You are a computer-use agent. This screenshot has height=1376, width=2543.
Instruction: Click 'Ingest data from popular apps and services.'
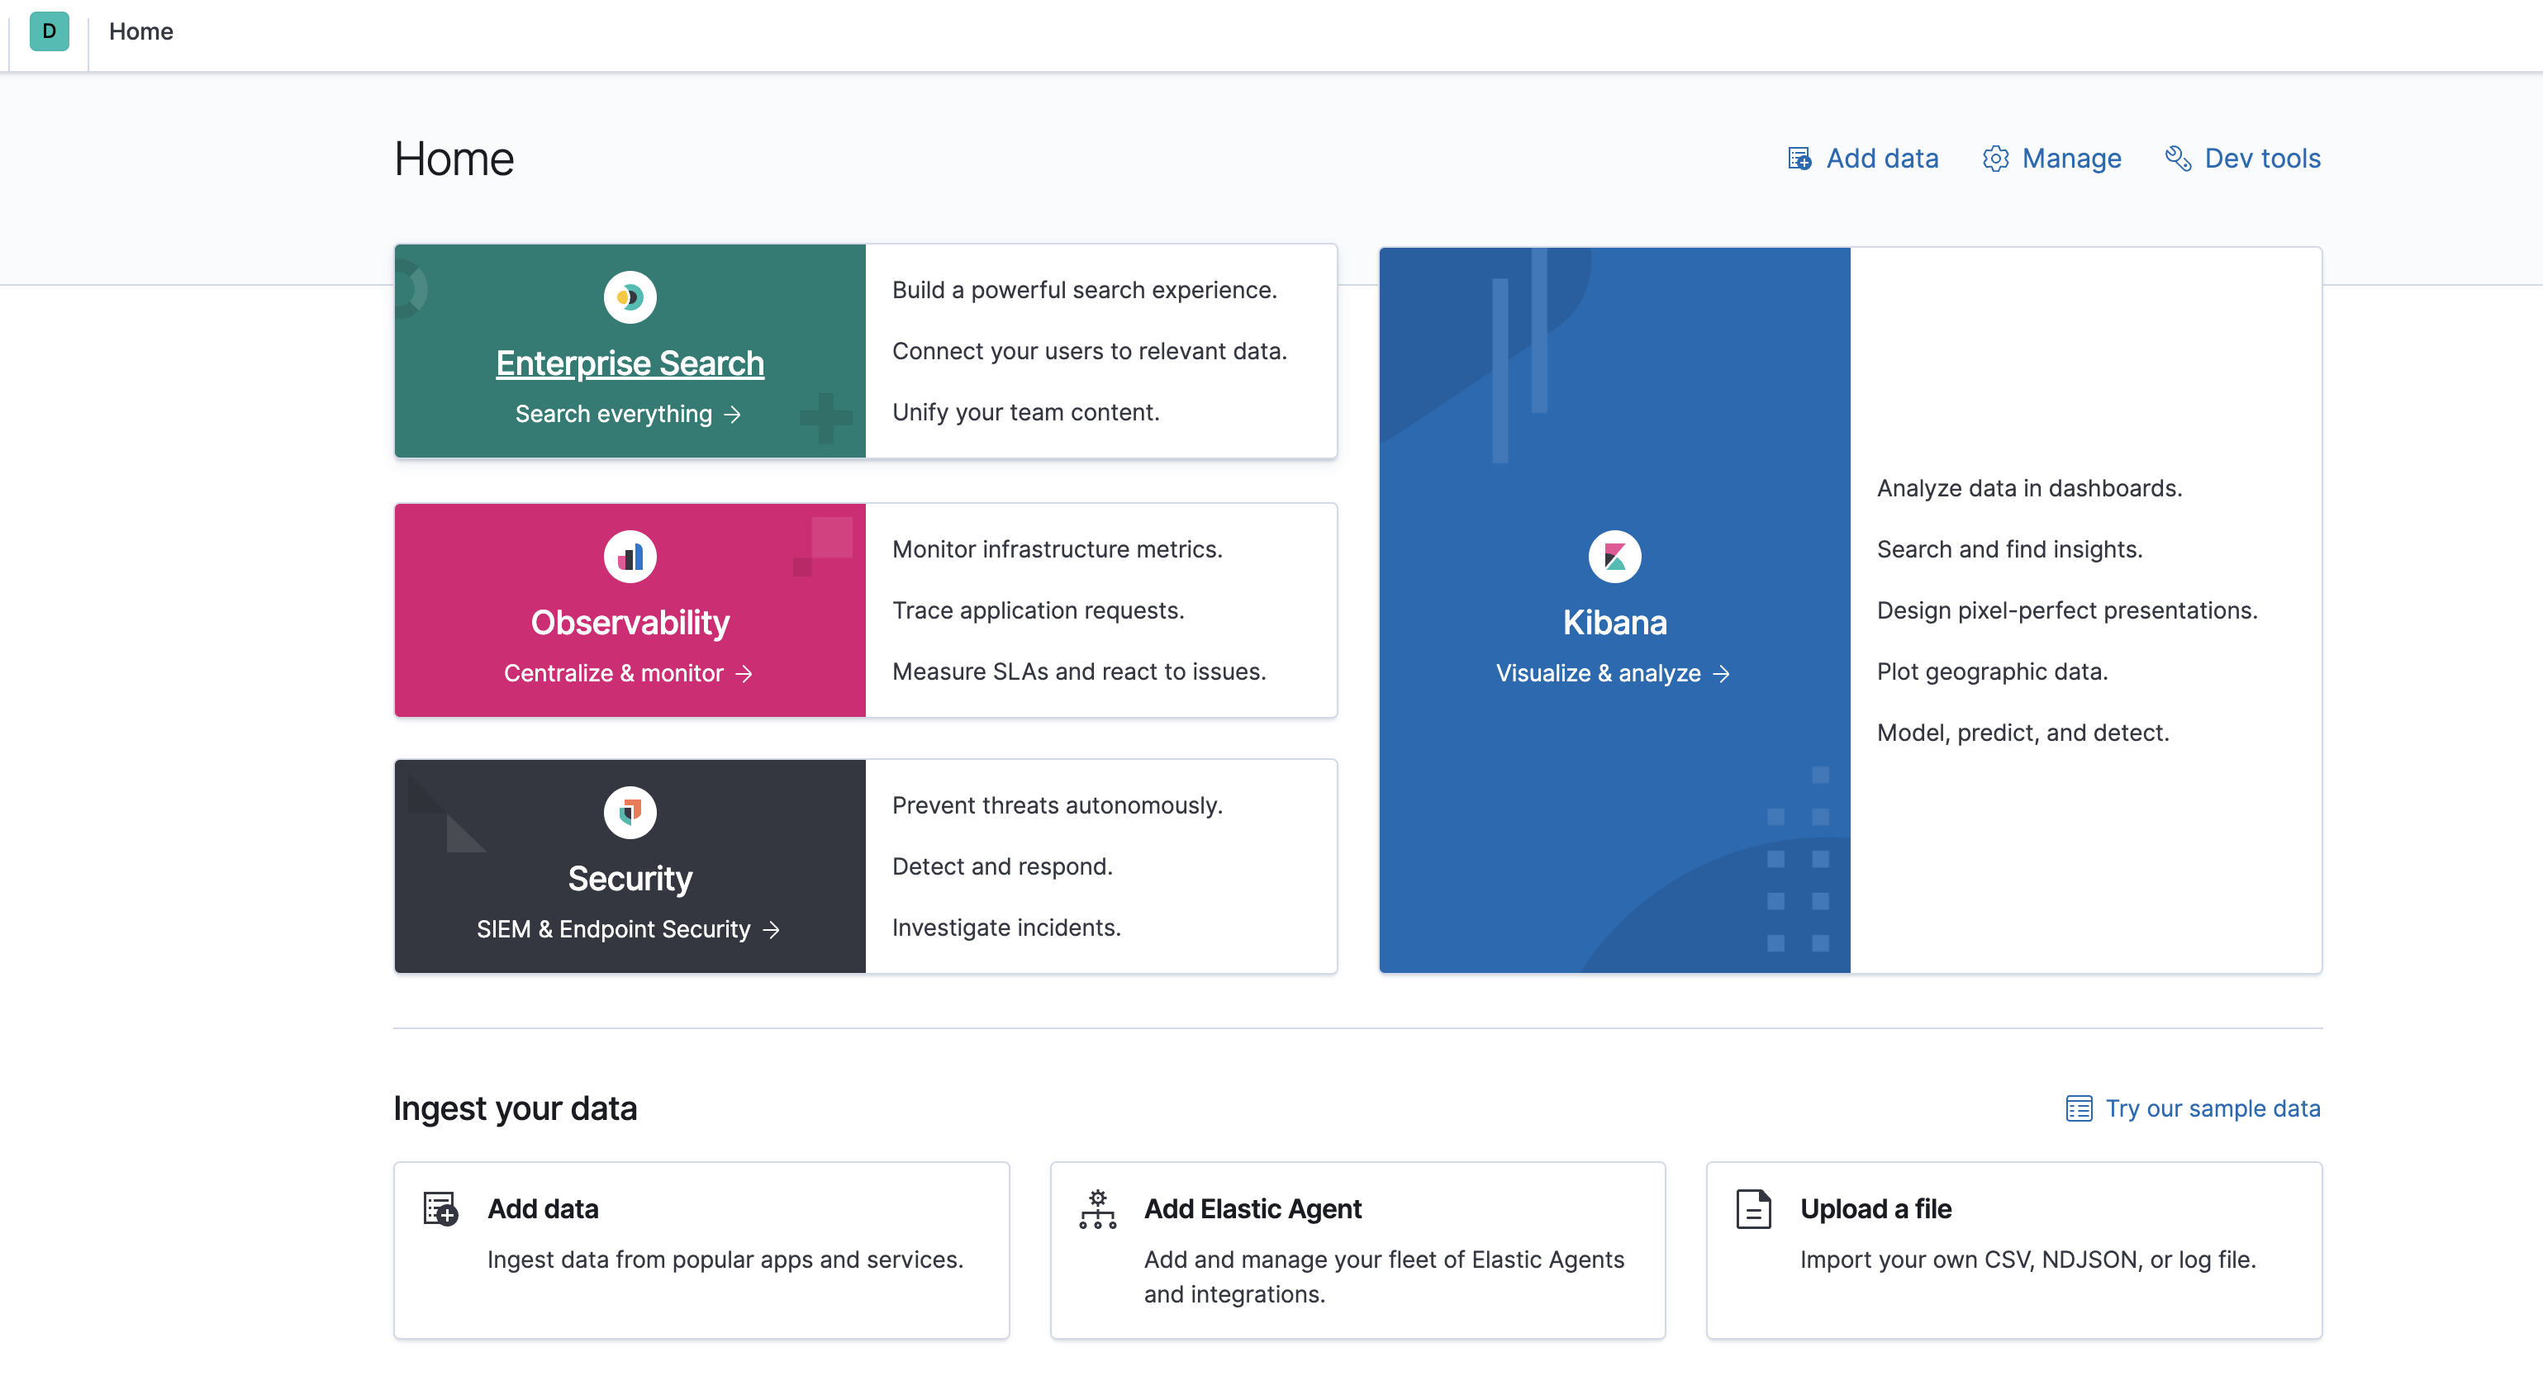(x=725, y=1260)
